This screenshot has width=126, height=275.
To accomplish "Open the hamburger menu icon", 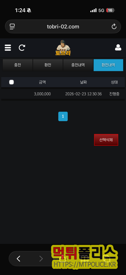I will tap(8, 48).
